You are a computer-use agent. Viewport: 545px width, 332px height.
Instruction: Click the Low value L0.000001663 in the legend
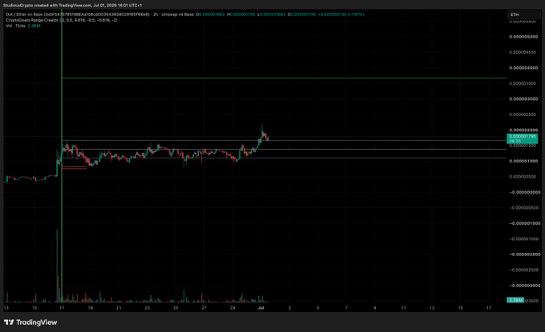click(271, 14)
